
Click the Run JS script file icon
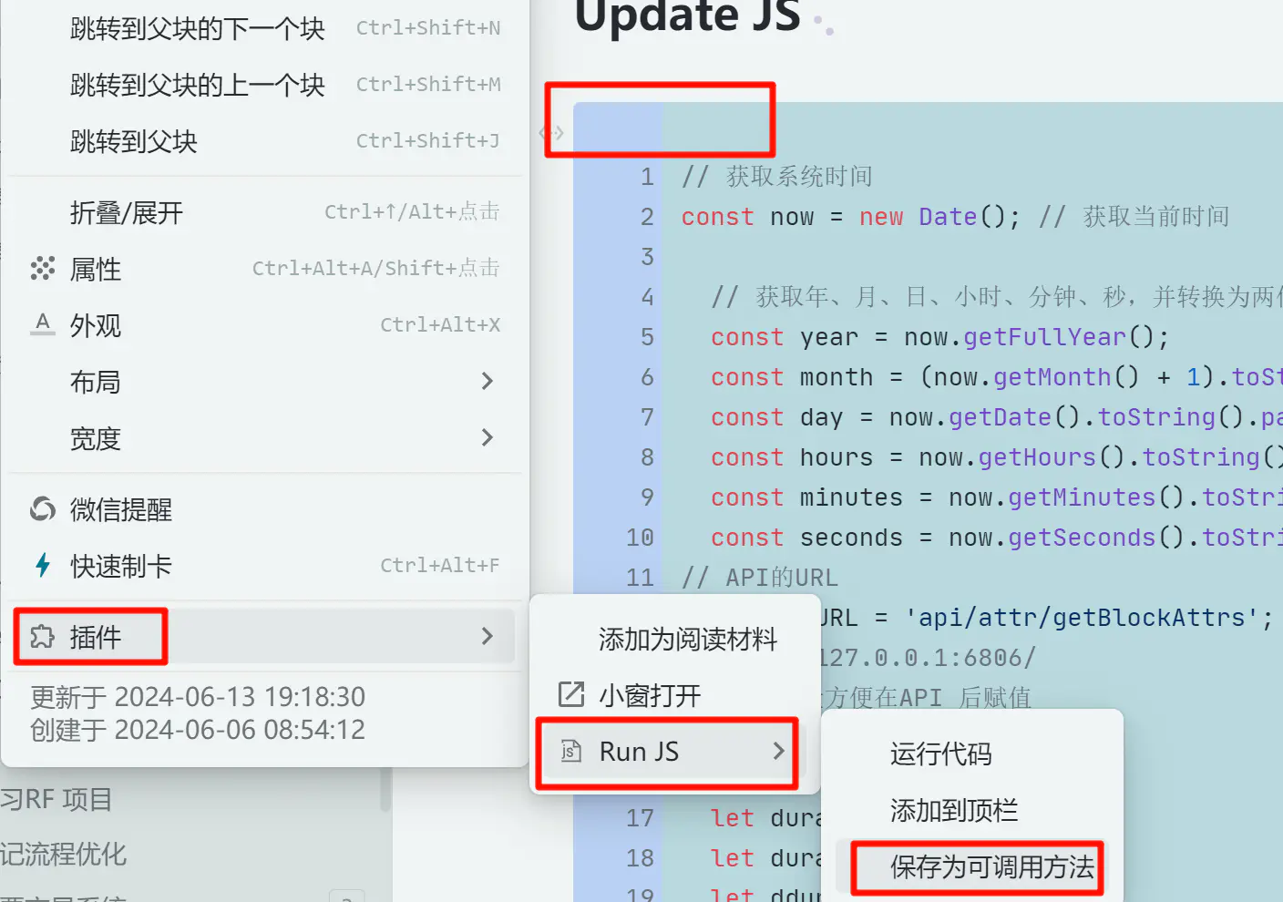pos(571,752)
